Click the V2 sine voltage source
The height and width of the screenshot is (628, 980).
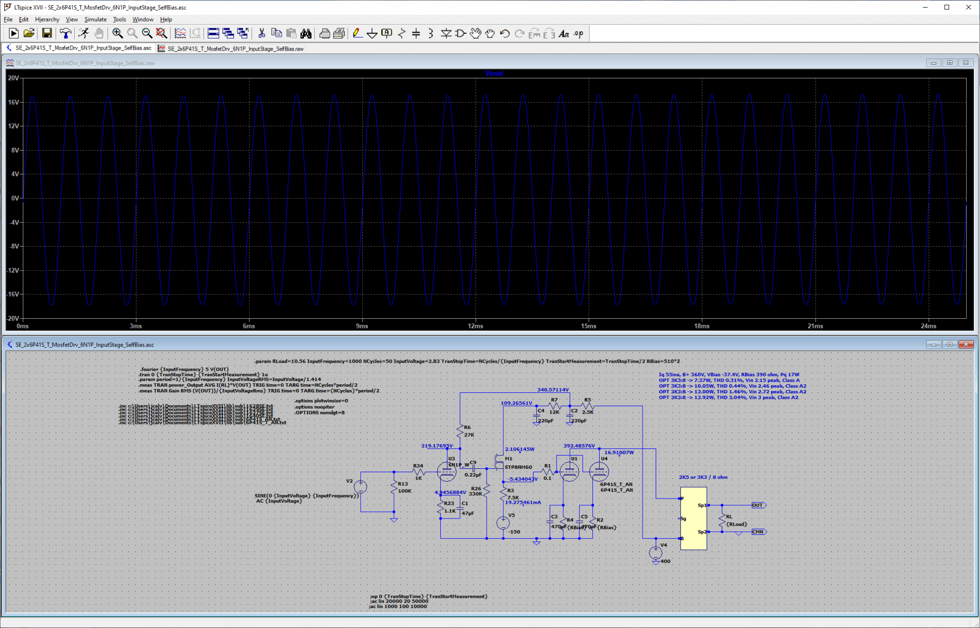click(360, 487)
